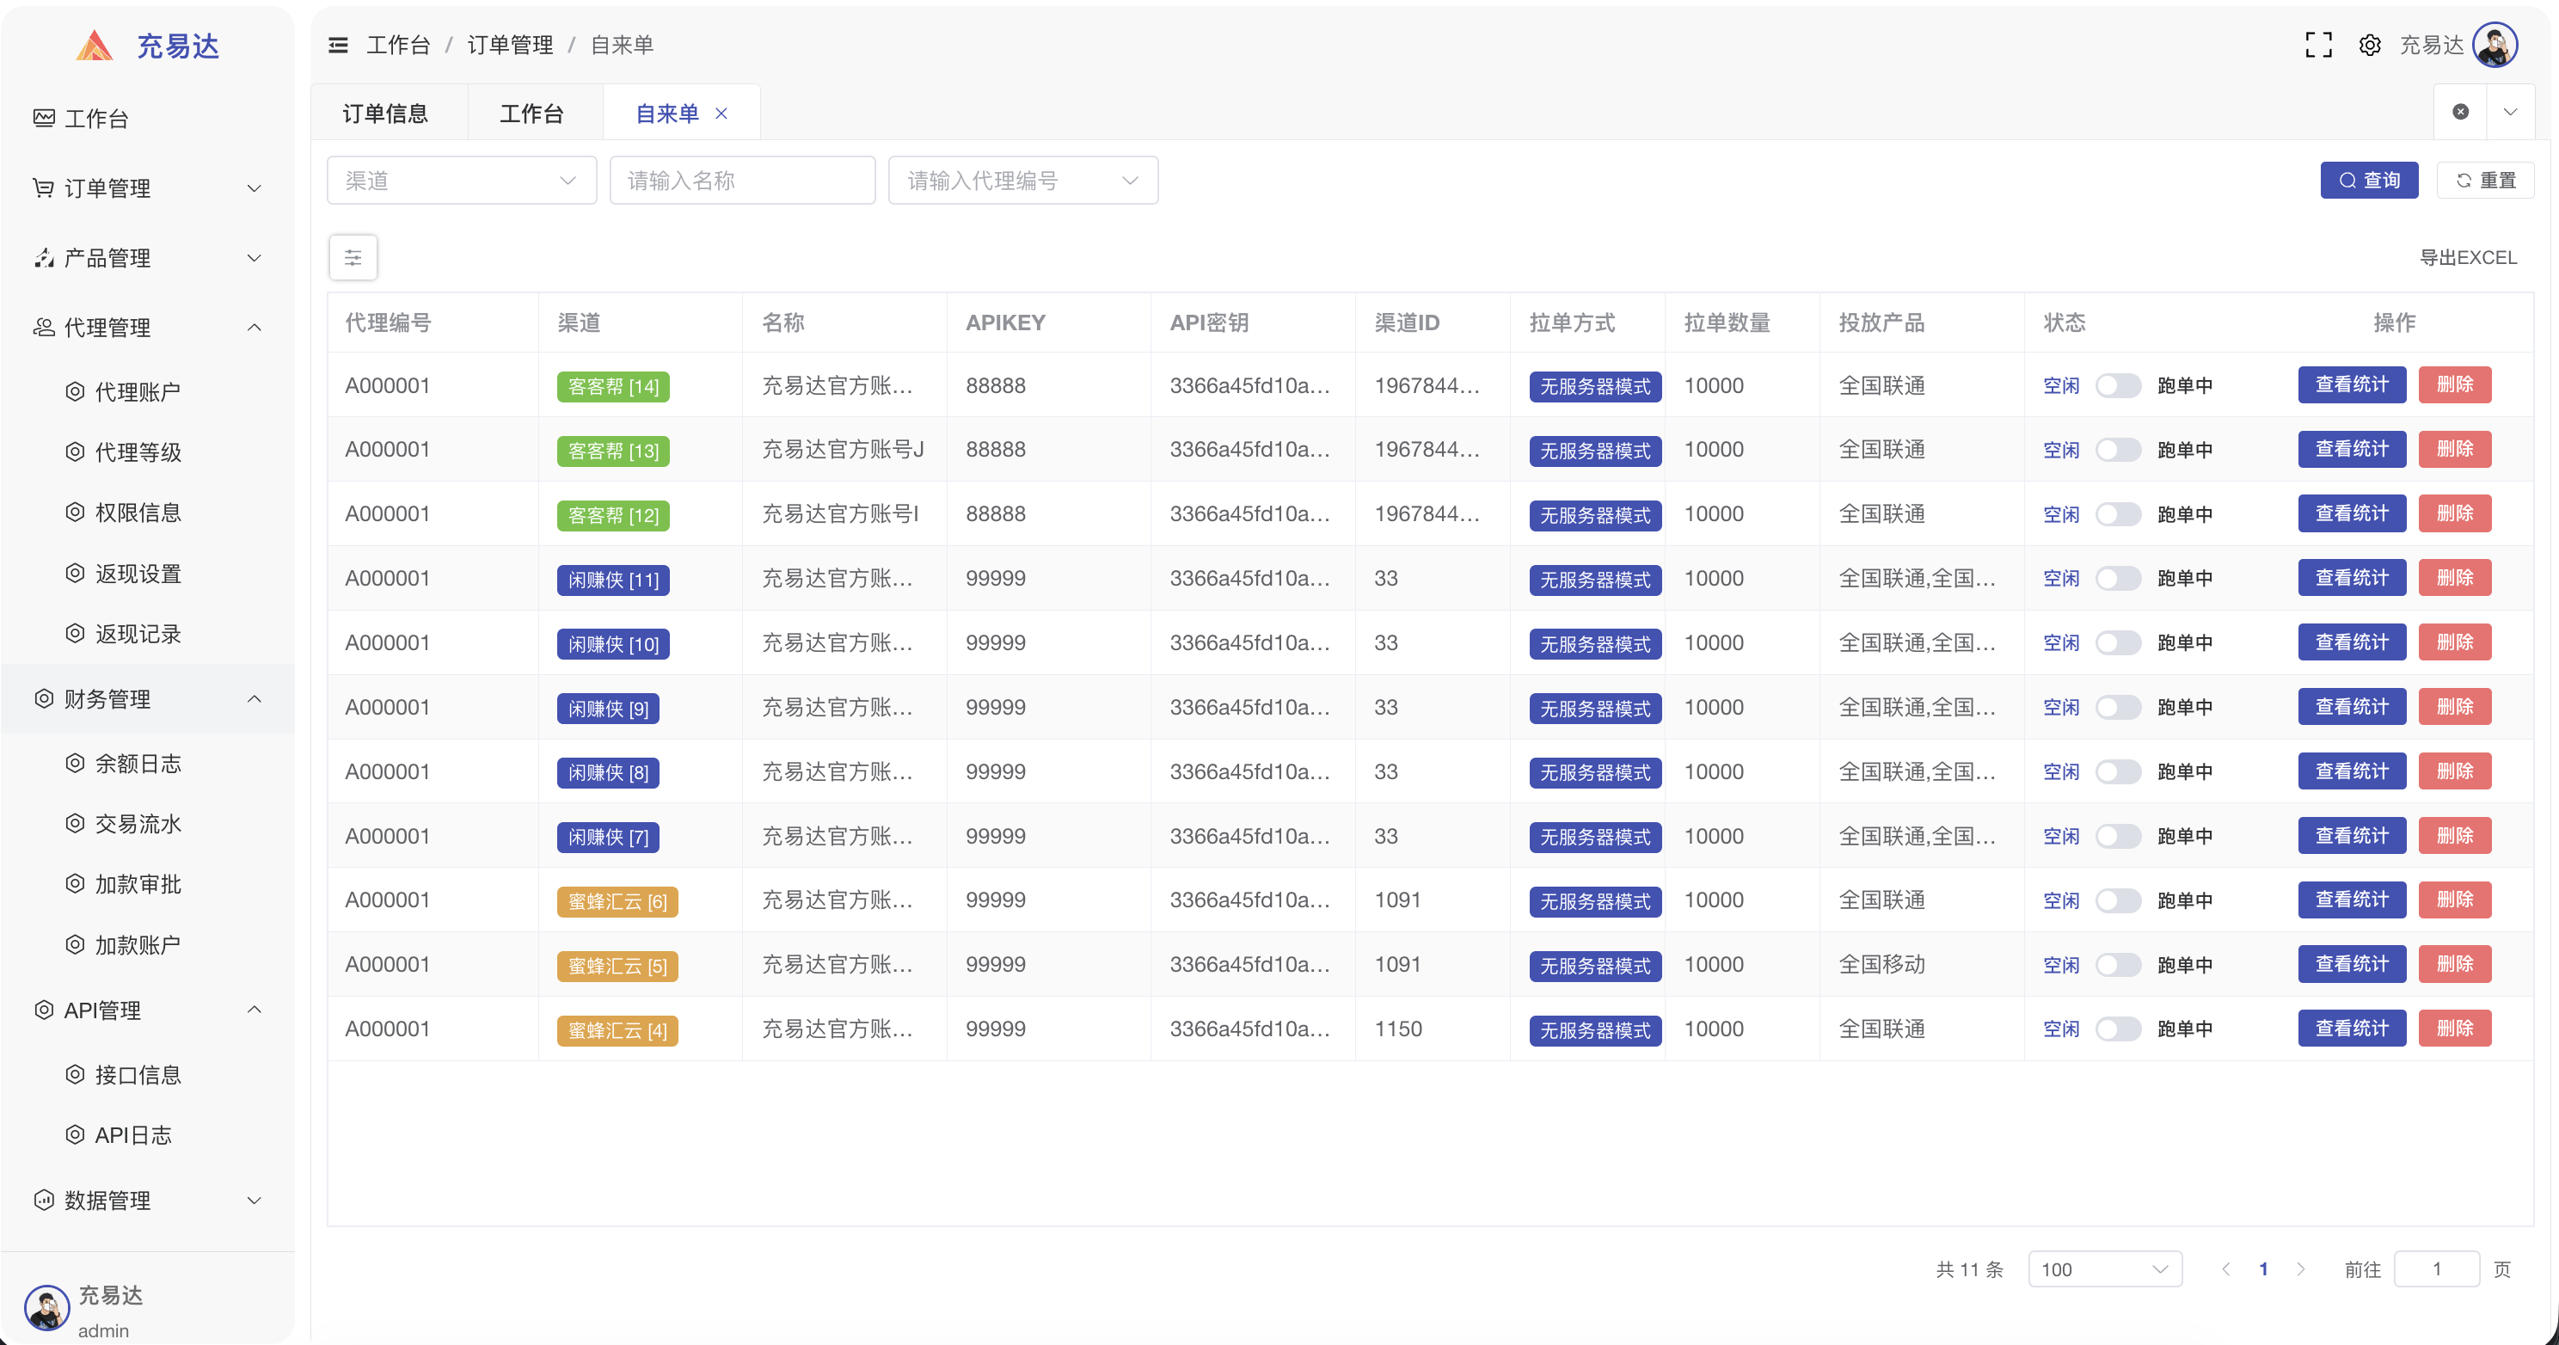Click the 订单管理 cart icon
This screenshot has width=2559, height=1345.
(x=44, y=187)
